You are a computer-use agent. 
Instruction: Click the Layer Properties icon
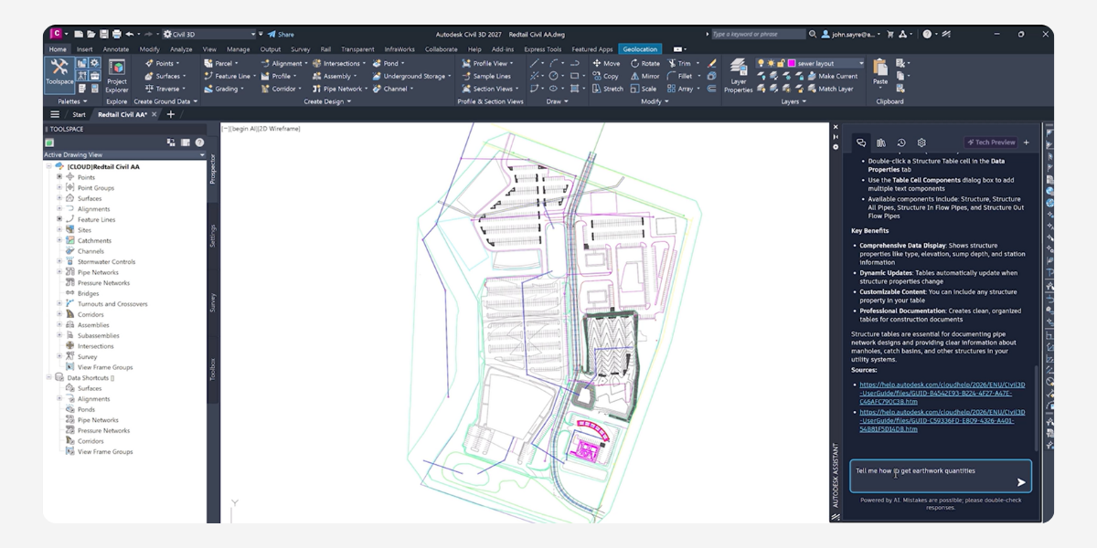click(738, 75)
